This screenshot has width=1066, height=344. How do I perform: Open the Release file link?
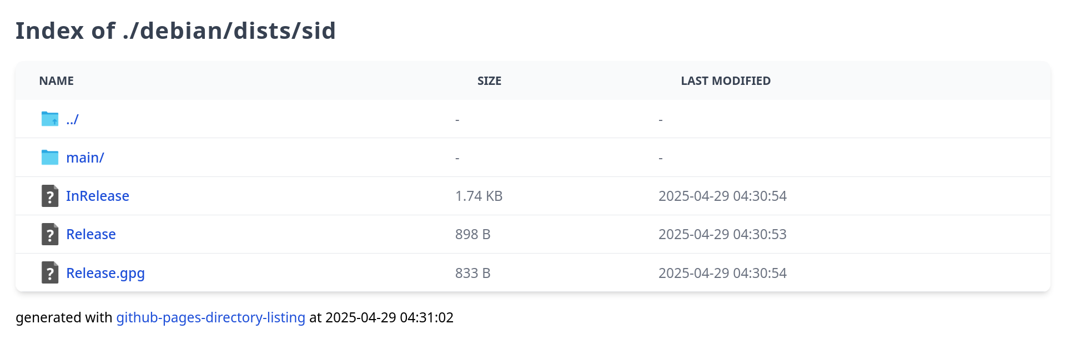(x=91, y=234)
